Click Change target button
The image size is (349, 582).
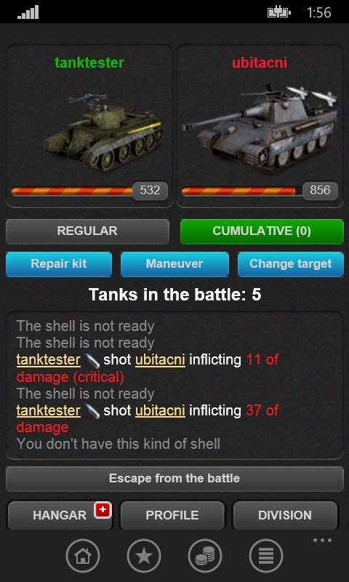(290, 264)
